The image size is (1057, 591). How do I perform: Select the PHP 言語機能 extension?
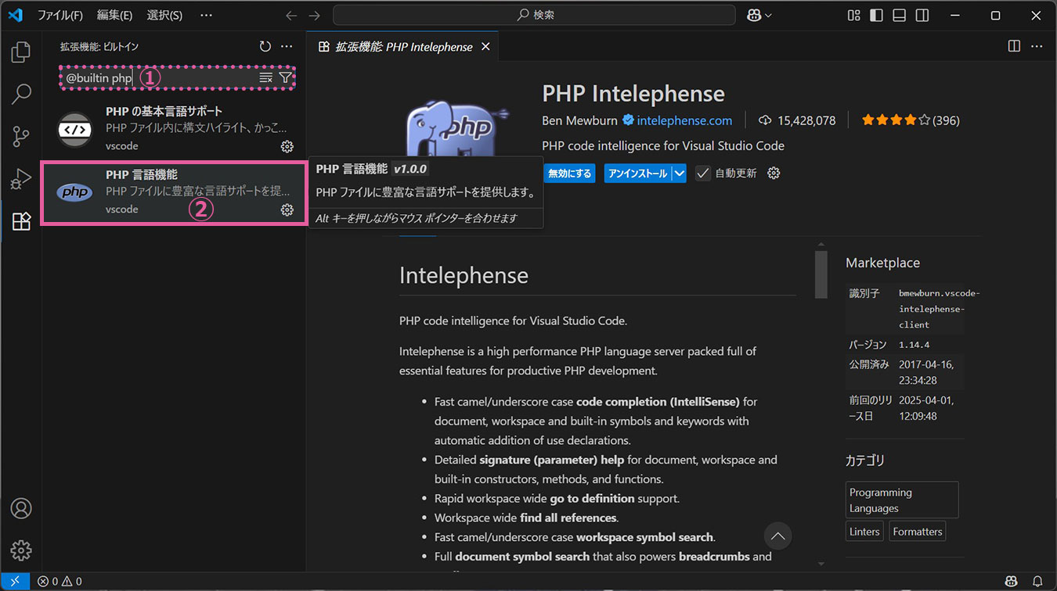(x=174, y=192)
